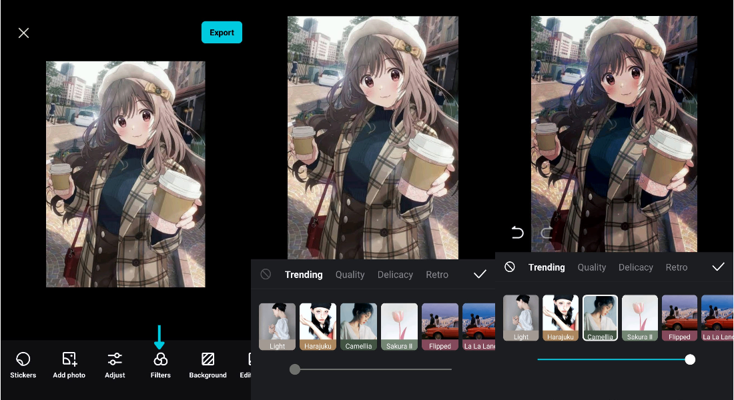The image size is (734, 400).
Task: Open the Adjust tool
Action: click(x=115, y=365)
